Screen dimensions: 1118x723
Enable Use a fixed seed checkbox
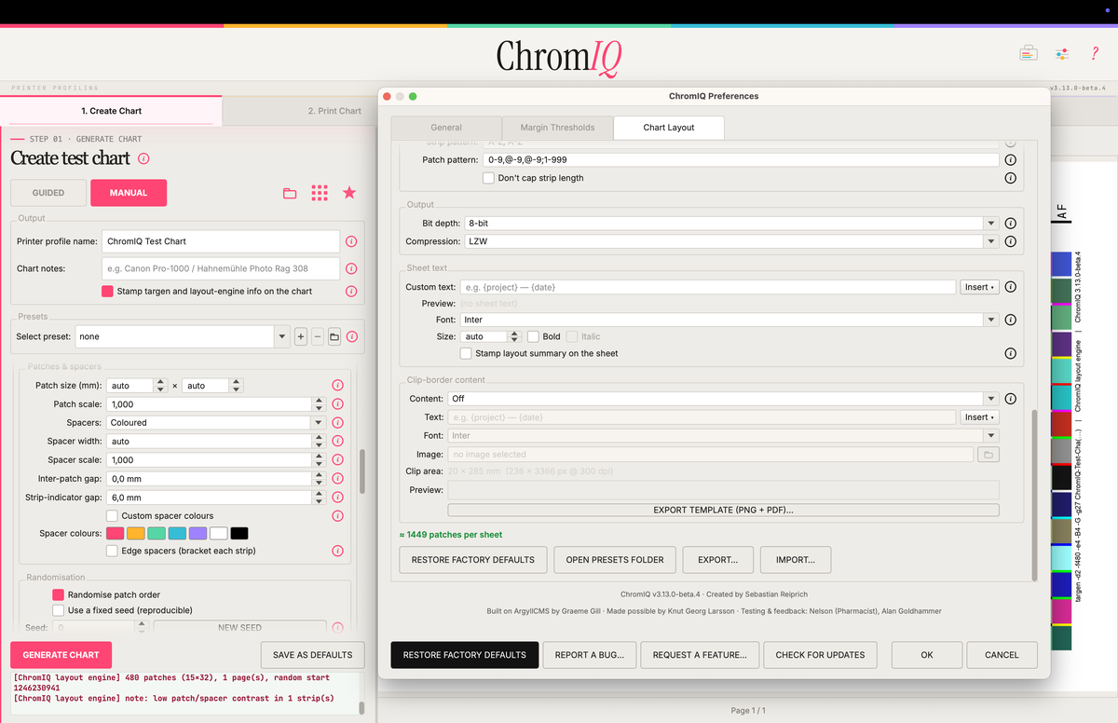point(58,610)
